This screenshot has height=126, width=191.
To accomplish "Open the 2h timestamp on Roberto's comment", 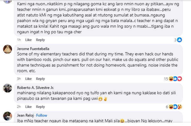I will pos(19,107).
